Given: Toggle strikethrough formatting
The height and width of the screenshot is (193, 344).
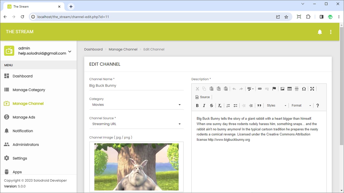Looking at the screenshot, I should [x=212, y=106].
